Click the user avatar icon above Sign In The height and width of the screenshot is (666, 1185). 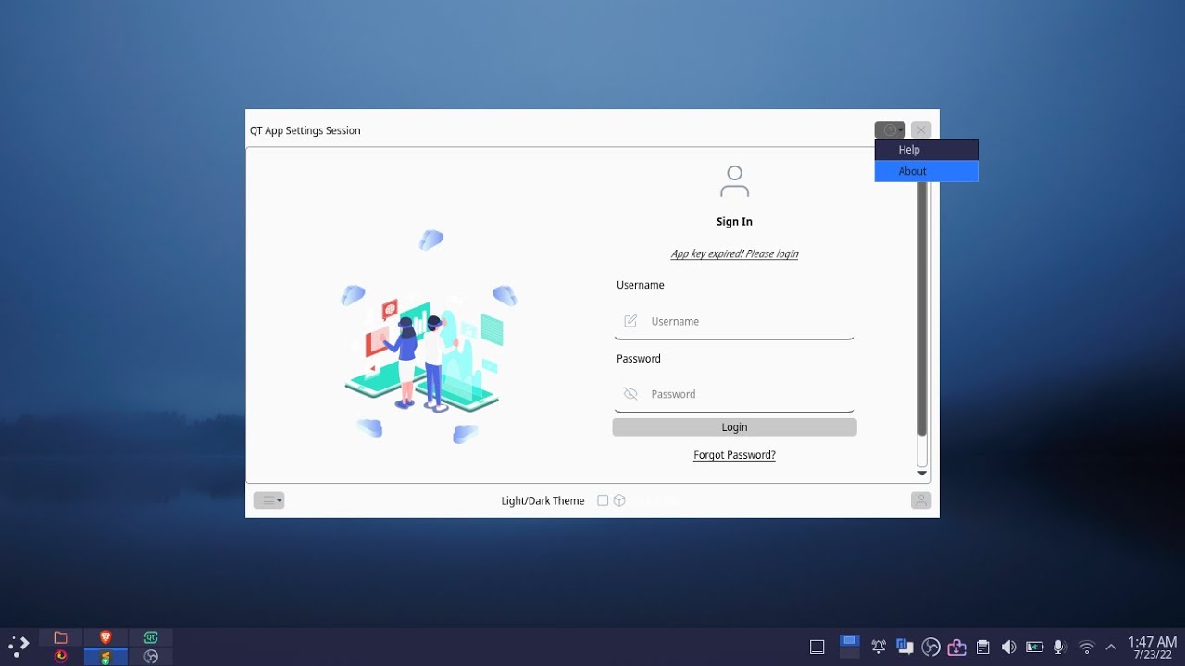pos(734,181)
